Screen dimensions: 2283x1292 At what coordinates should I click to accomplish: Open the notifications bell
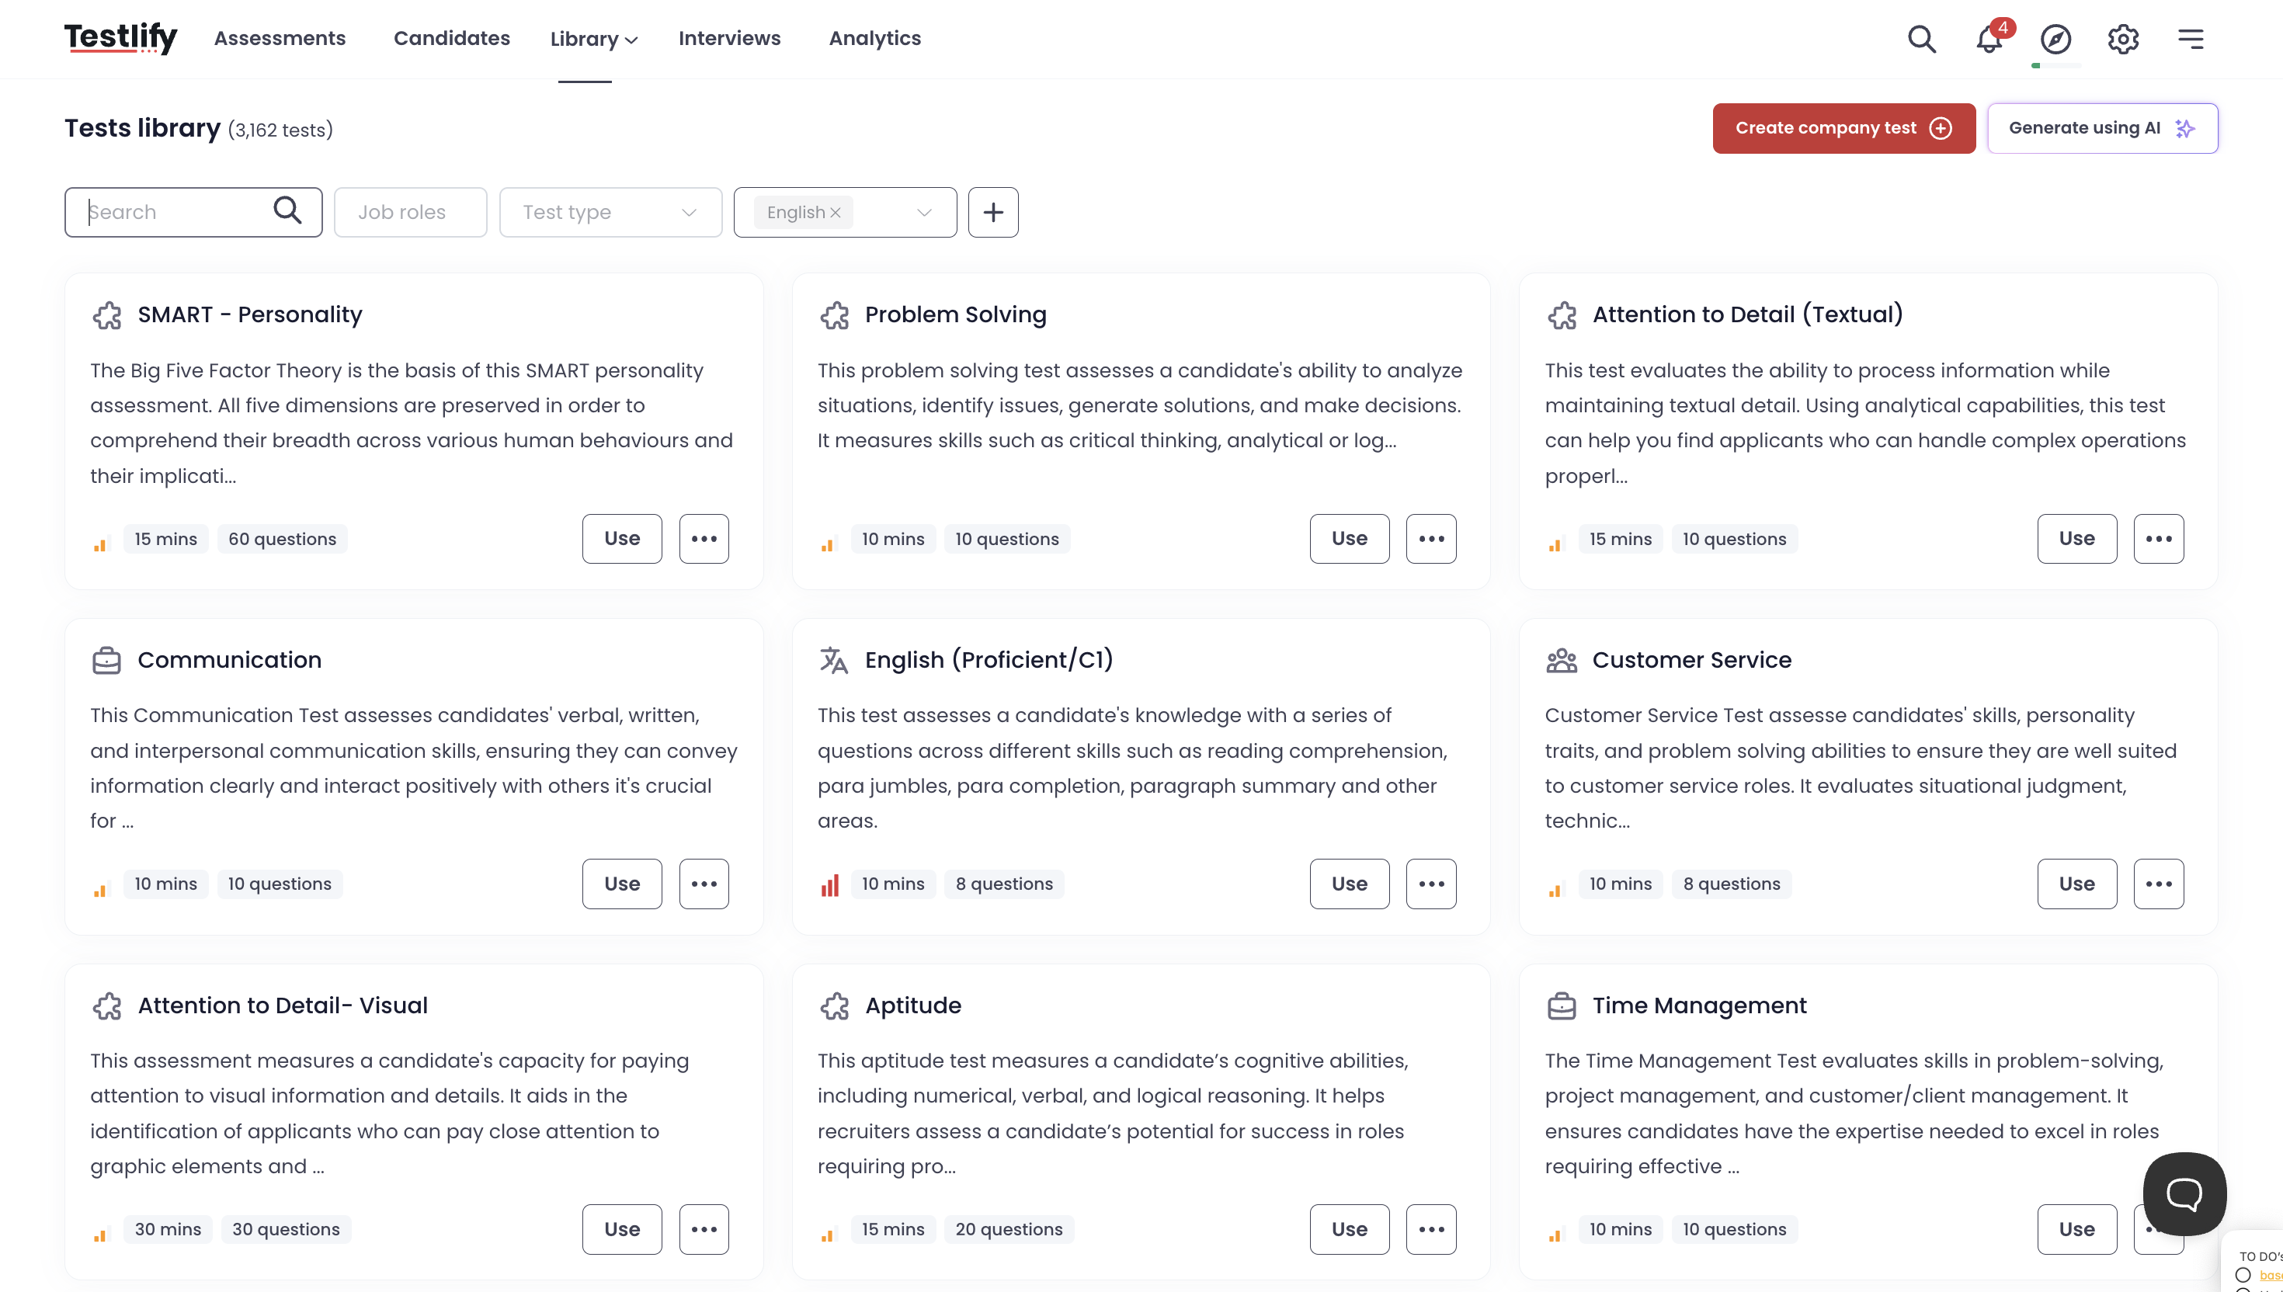[1989, 39]
